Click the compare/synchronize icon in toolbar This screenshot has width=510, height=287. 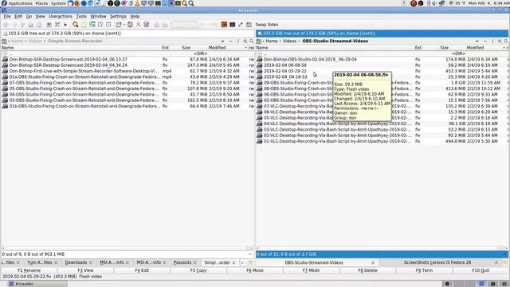[x=92, y=25]
